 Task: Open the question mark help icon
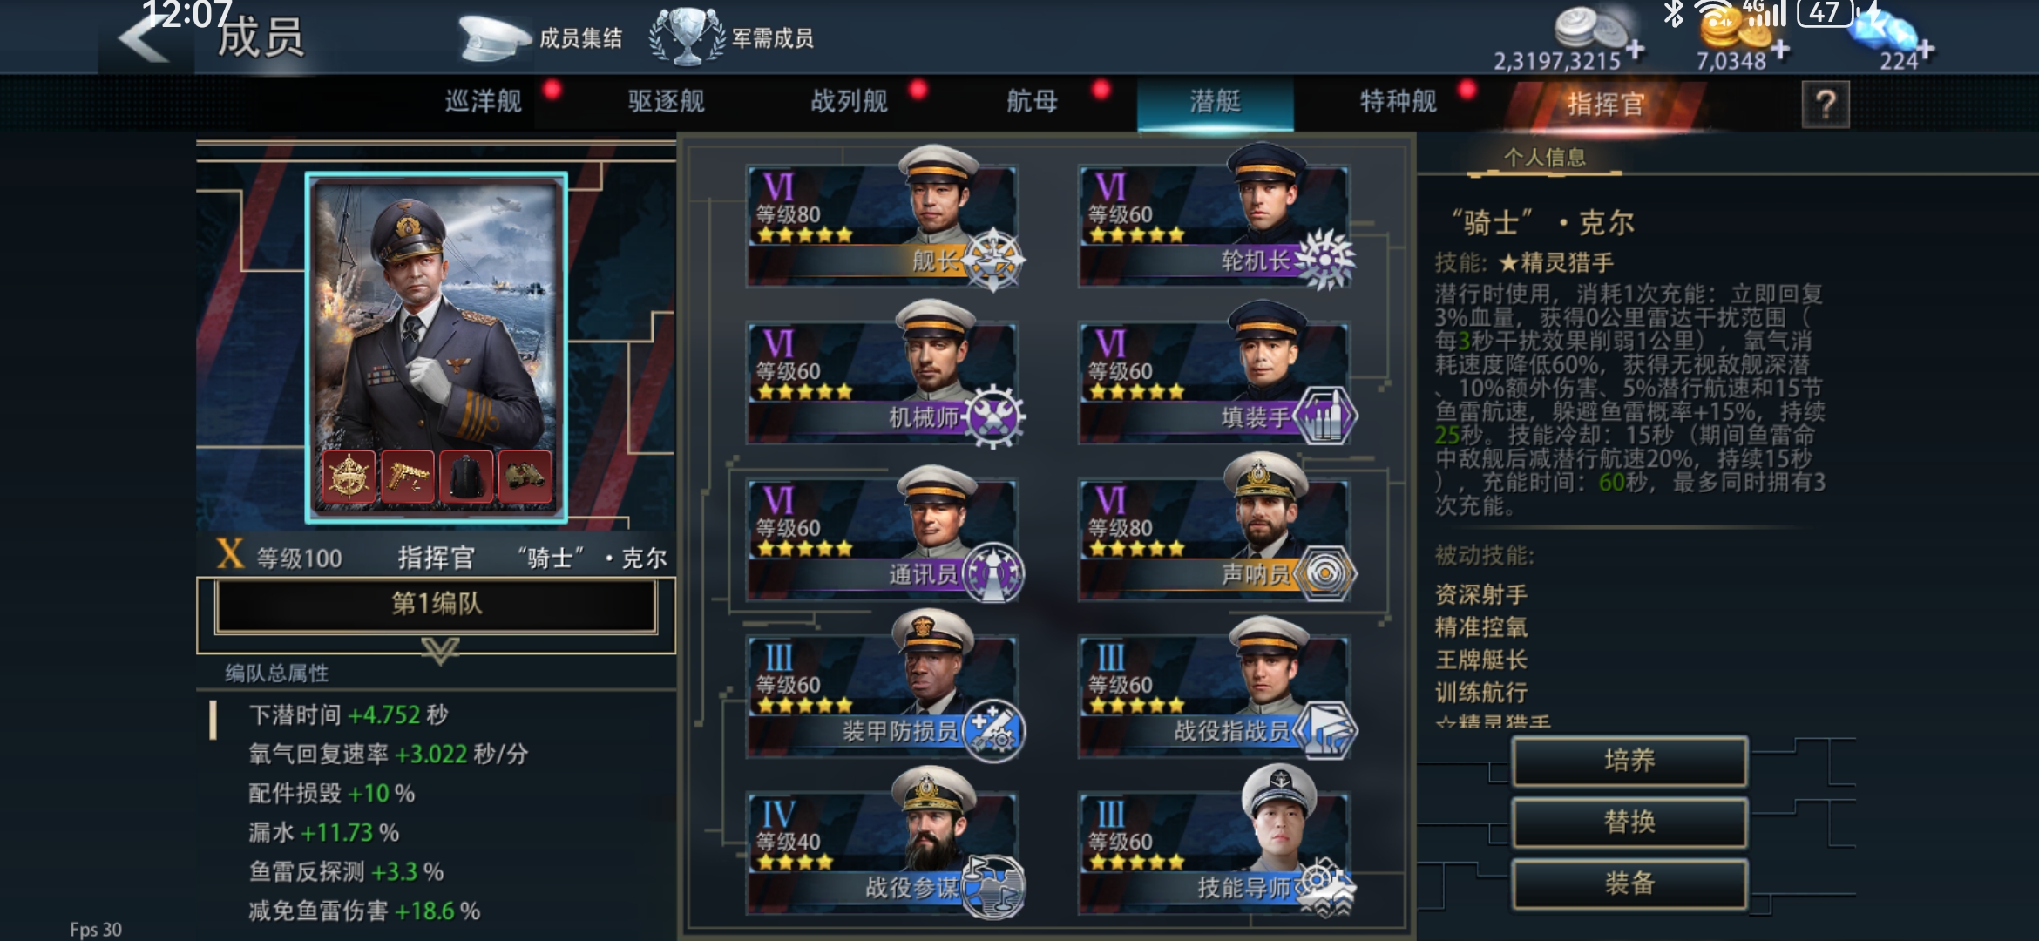click(1826, 105)
